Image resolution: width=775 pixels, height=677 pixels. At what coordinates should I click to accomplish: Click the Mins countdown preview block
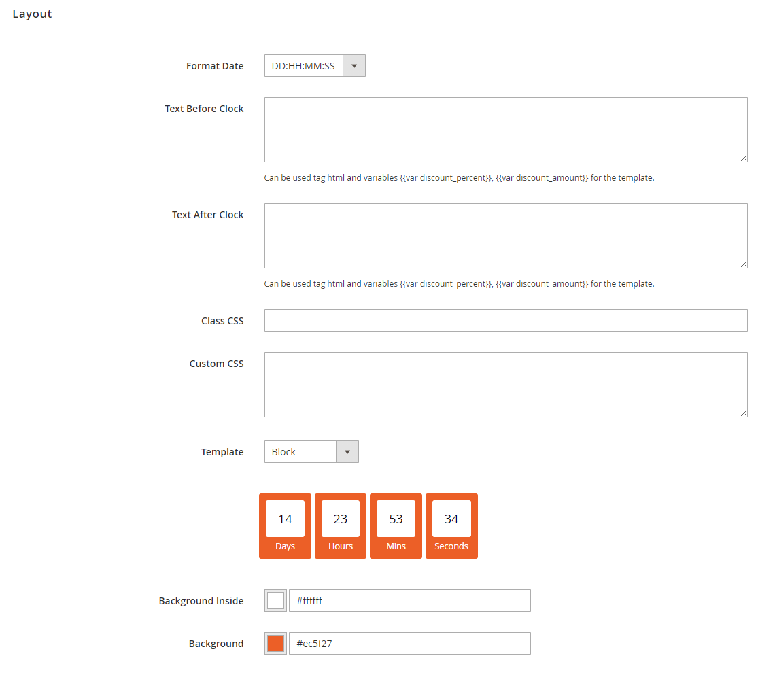click(396, 526)
